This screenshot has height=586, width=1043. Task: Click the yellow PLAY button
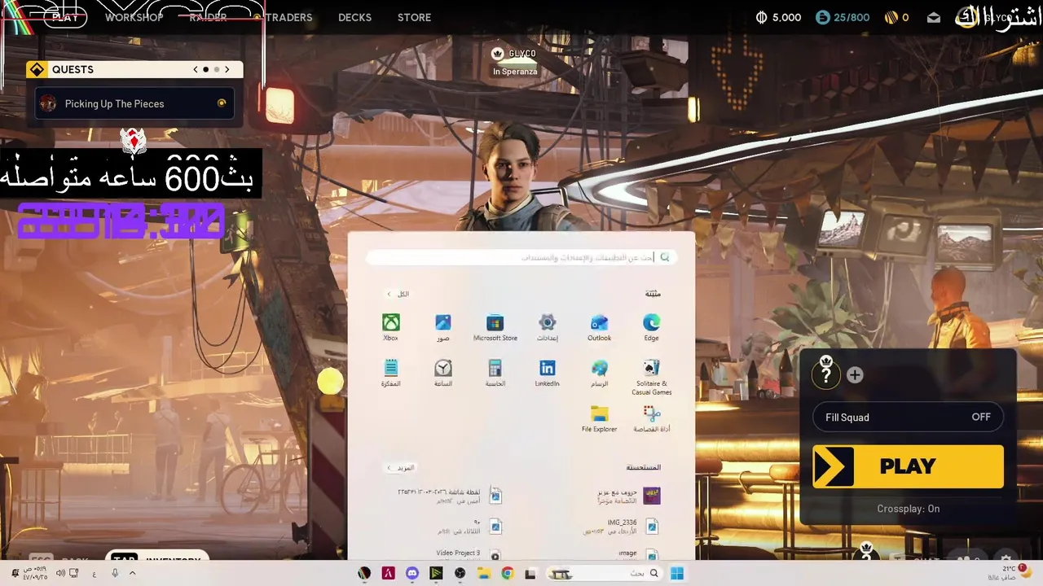click(908, 466)
